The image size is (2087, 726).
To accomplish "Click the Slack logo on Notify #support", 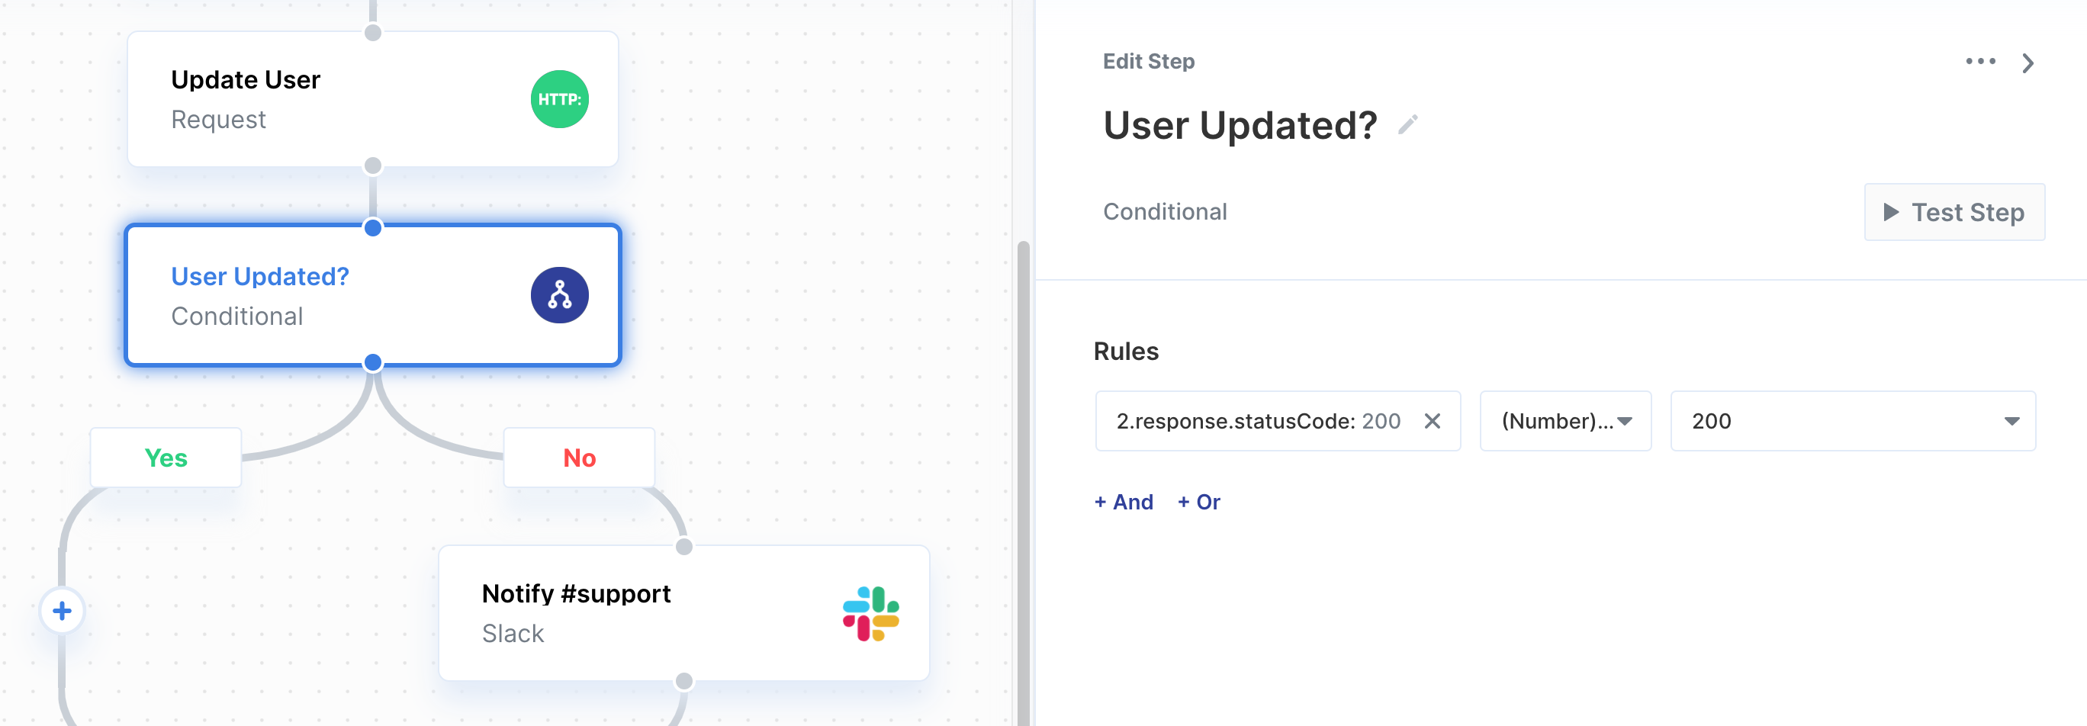I will 870,613.
